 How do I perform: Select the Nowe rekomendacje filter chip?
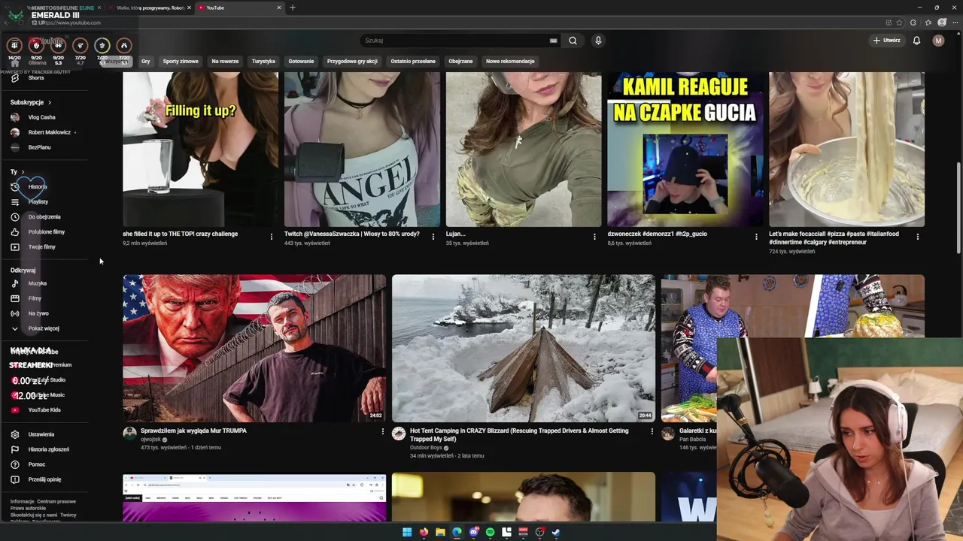pyautogui.click(x=510, y=61)
